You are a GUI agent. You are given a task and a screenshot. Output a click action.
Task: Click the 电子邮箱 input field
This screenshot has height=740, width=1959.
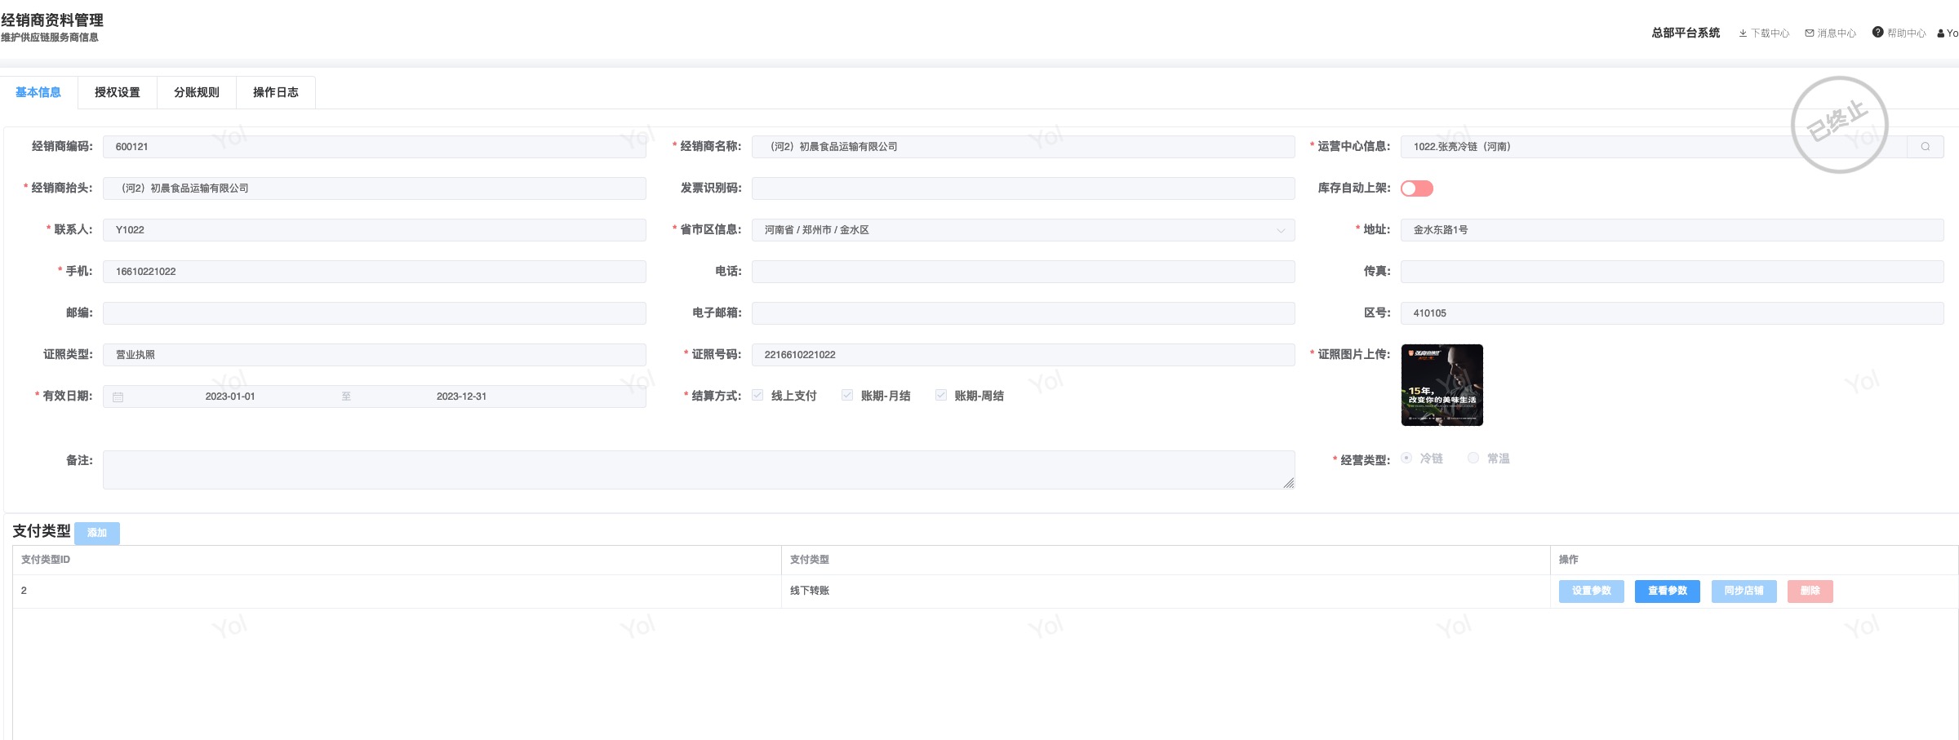(1023, 313)
